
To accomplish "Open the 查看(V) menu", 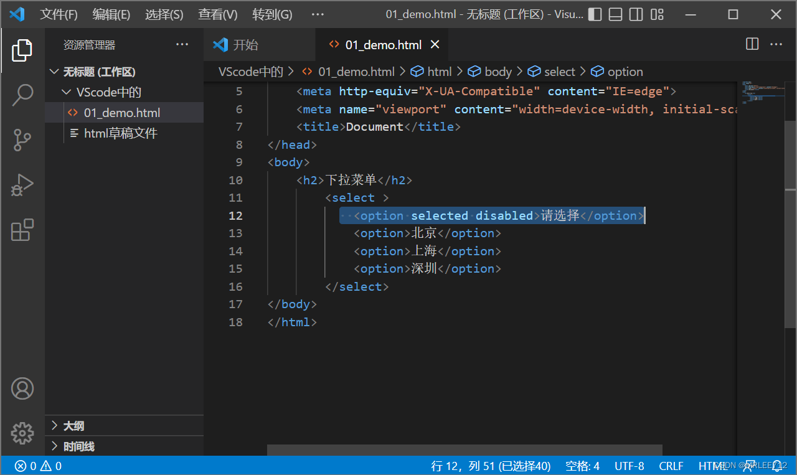I will click(218, 14).
